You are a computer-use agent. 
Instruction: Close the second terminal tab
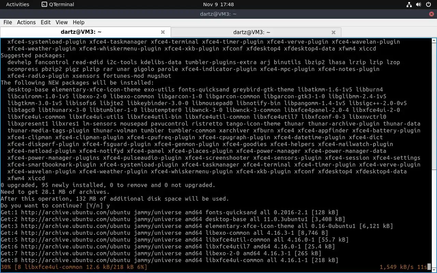tap(334, 32)
